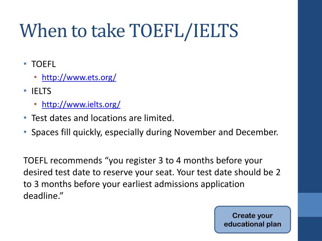Screen dimensions: 322x241
Task: Click the blue bullet dot beside Spaces fill quickly
Action: click(x=25, y=132)
